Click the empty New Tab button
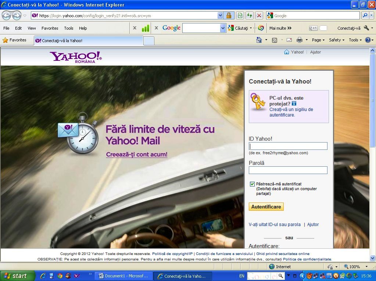 pos(149,41)
